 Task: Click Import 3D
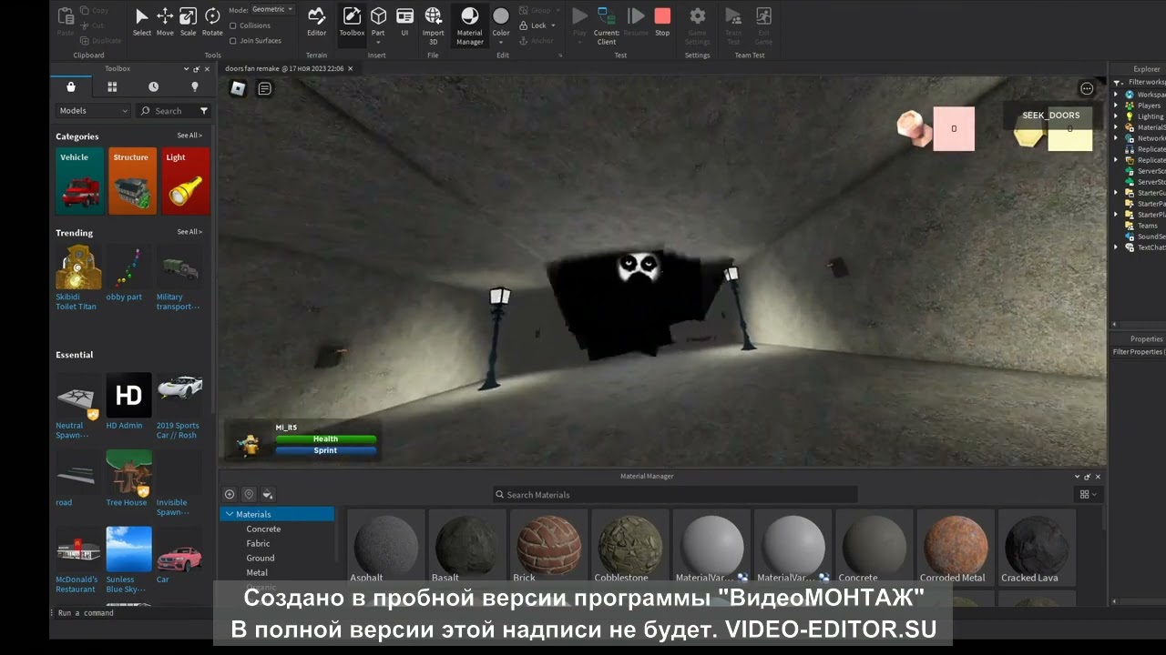(433, 25)
